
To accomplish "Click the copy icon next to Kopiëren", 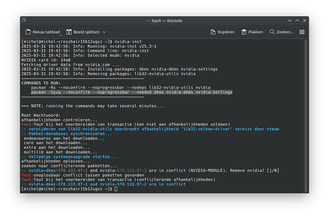I will point(213,32).
